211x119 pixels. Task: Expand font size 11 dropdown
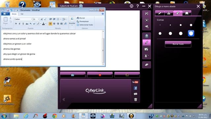[38, 19]
